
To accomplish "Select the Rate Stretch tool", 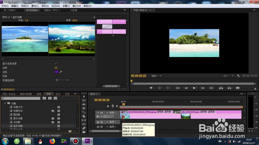I will click(x=84, y=112).
